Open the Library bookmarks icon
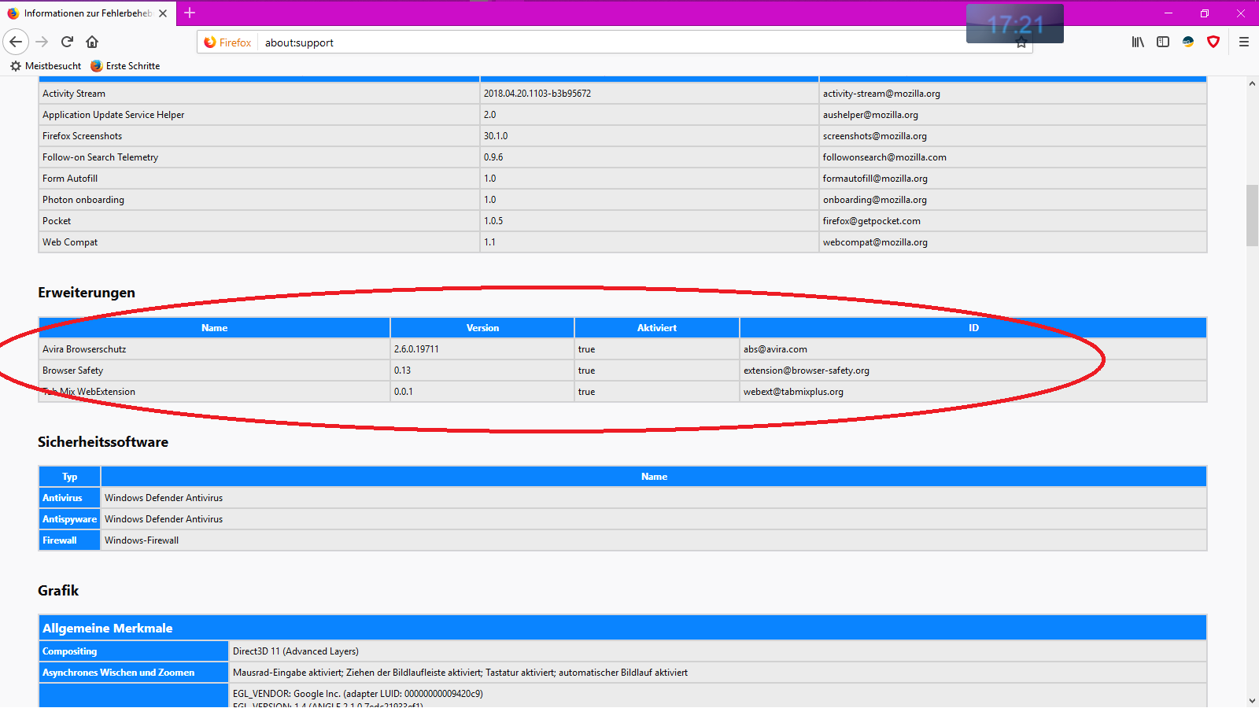Screen dimensions: 1259x708 [x=1138, y=42]
